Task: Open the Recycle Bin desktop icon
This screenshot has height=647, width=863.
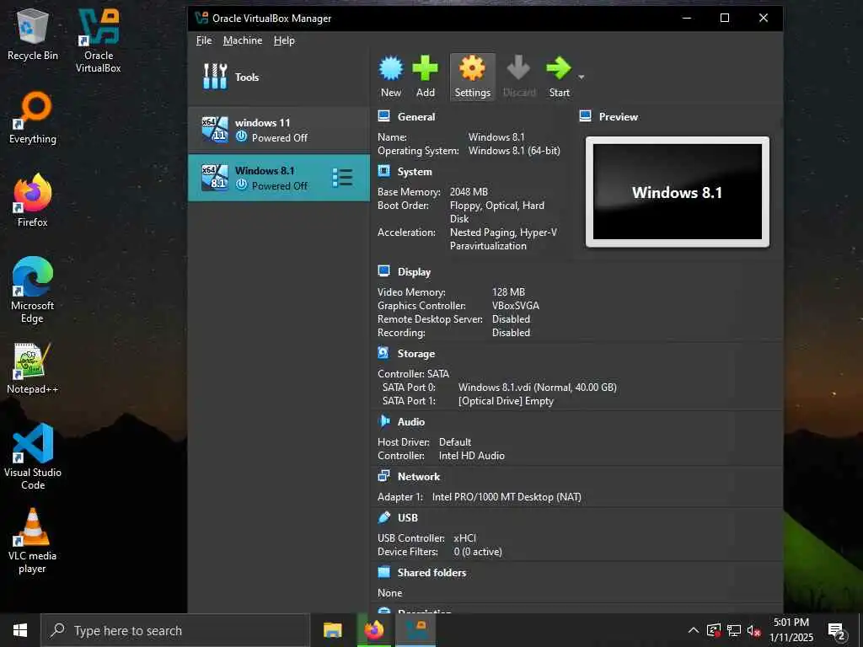Action: (33, 35)
